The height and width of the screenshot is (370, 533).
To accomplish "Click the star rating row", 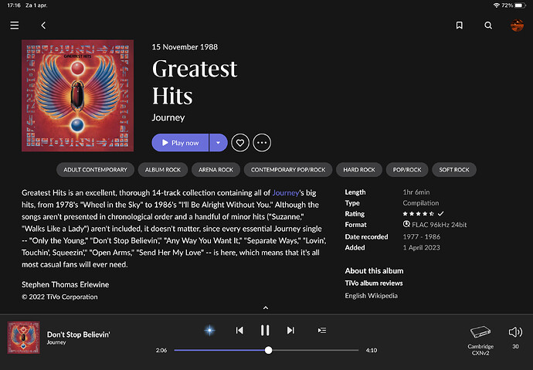I will pyautogui.click(x=418, y=214).
